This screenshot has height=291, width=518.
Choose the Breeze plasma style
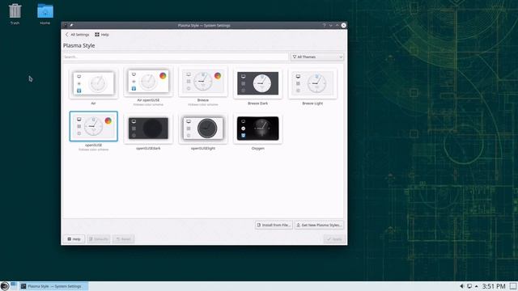coord(203,82)
